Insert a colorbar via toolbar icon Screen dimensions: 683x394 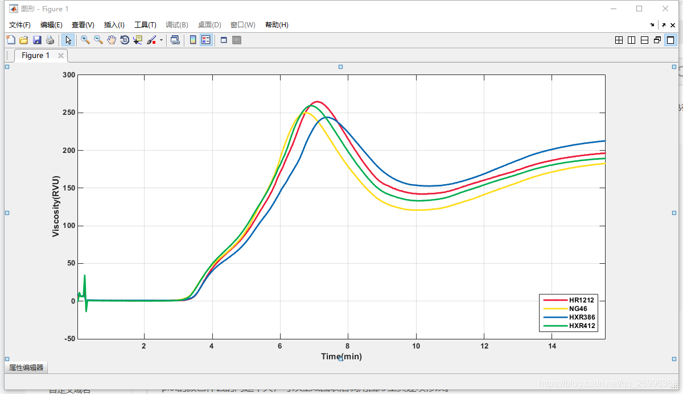tap(193, 40)
